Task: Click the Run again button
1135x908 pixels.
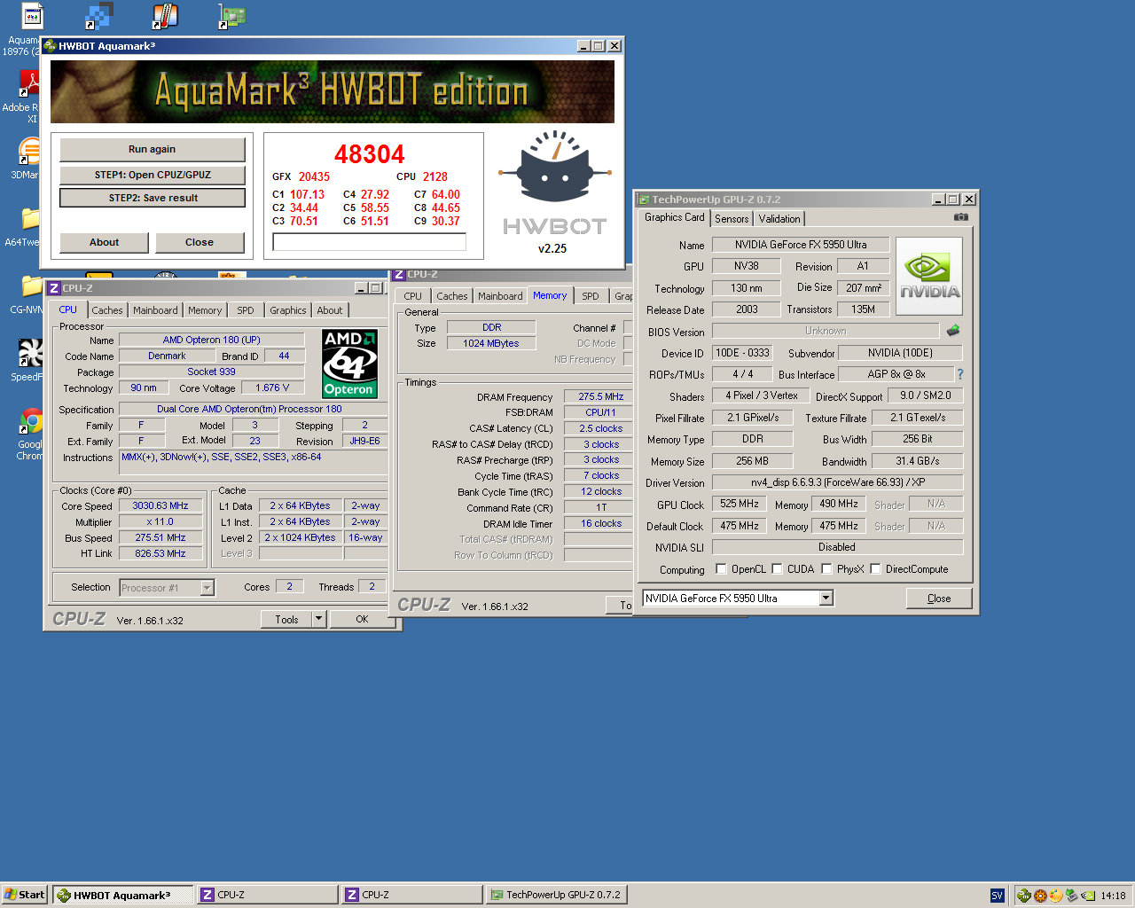Action: [152, 149]
